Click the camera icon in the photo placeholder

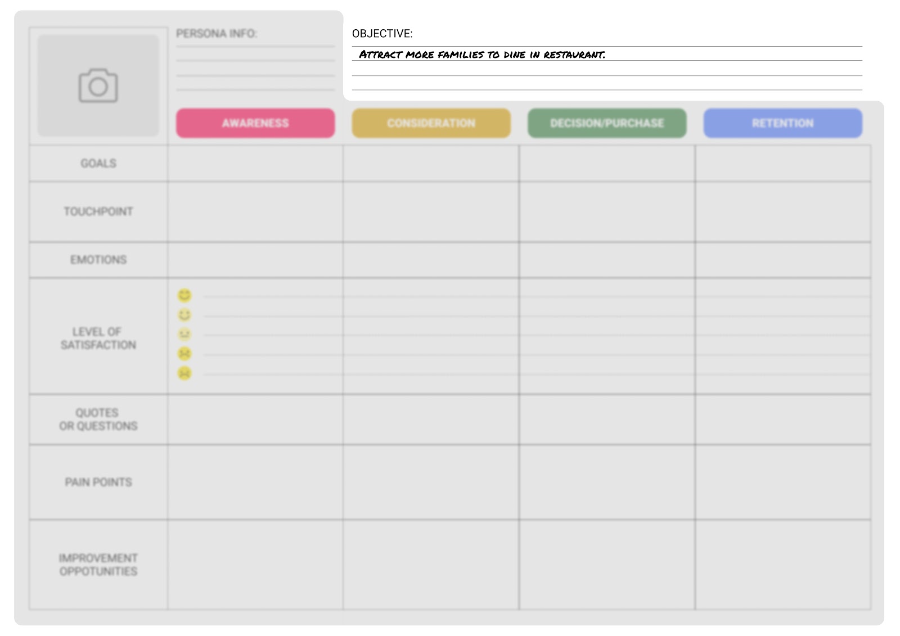pyautogui.click(x=98, y=86)
